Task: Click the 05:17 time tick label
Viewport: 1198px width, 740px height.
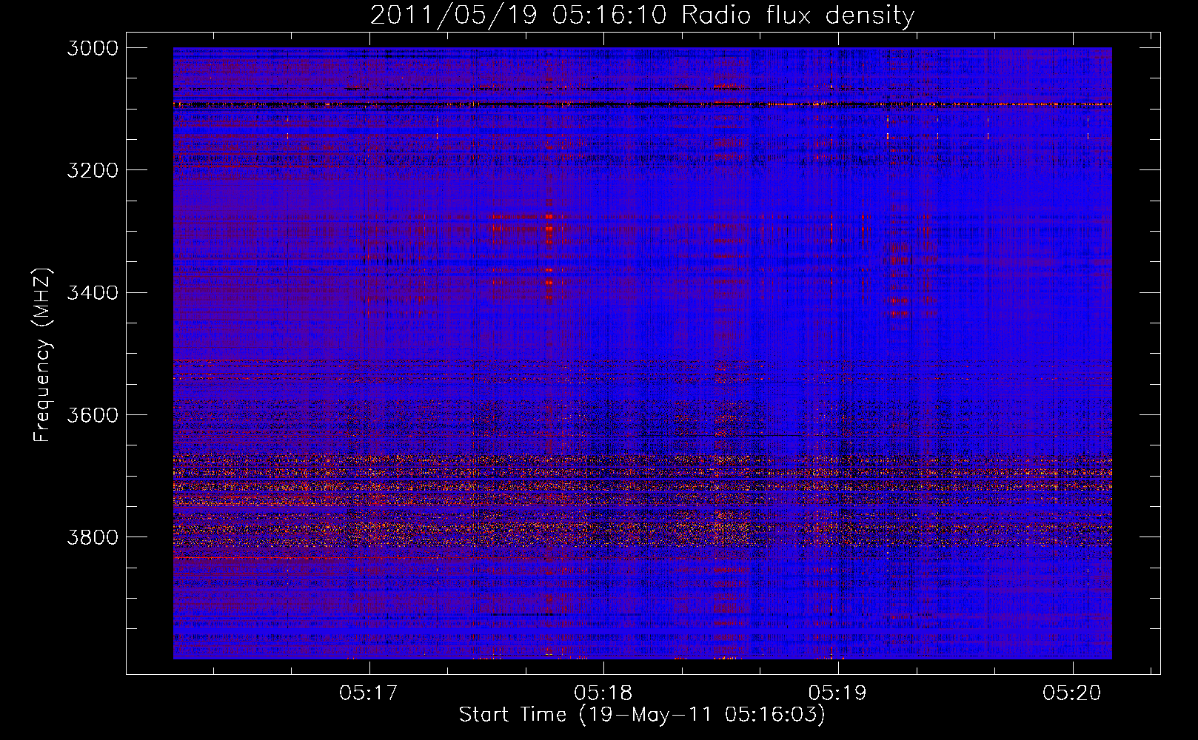Action: point(369,693)
